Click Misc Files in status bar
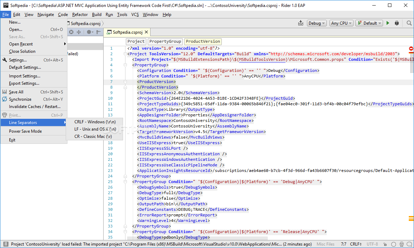Screen dimensions: 414x248 (326, 244)
